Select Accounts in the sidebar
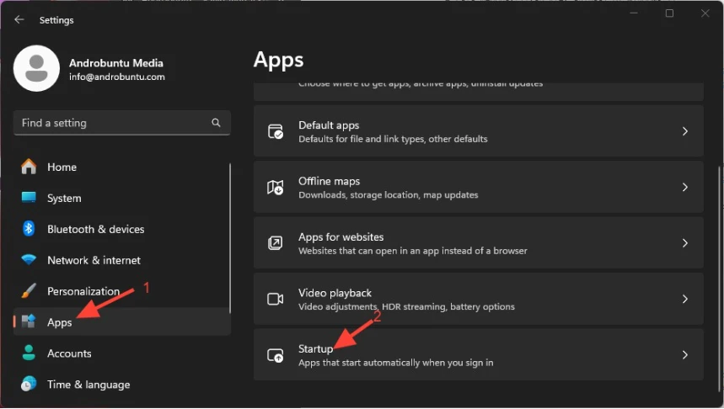This screenshot has width=724, height=409. pos(122,353)
